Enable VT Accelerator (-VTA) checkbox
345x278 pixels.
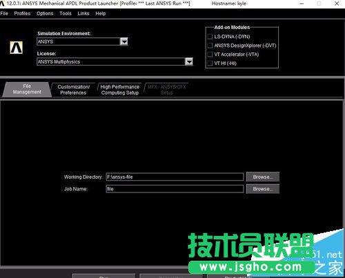tap(210, 54)
